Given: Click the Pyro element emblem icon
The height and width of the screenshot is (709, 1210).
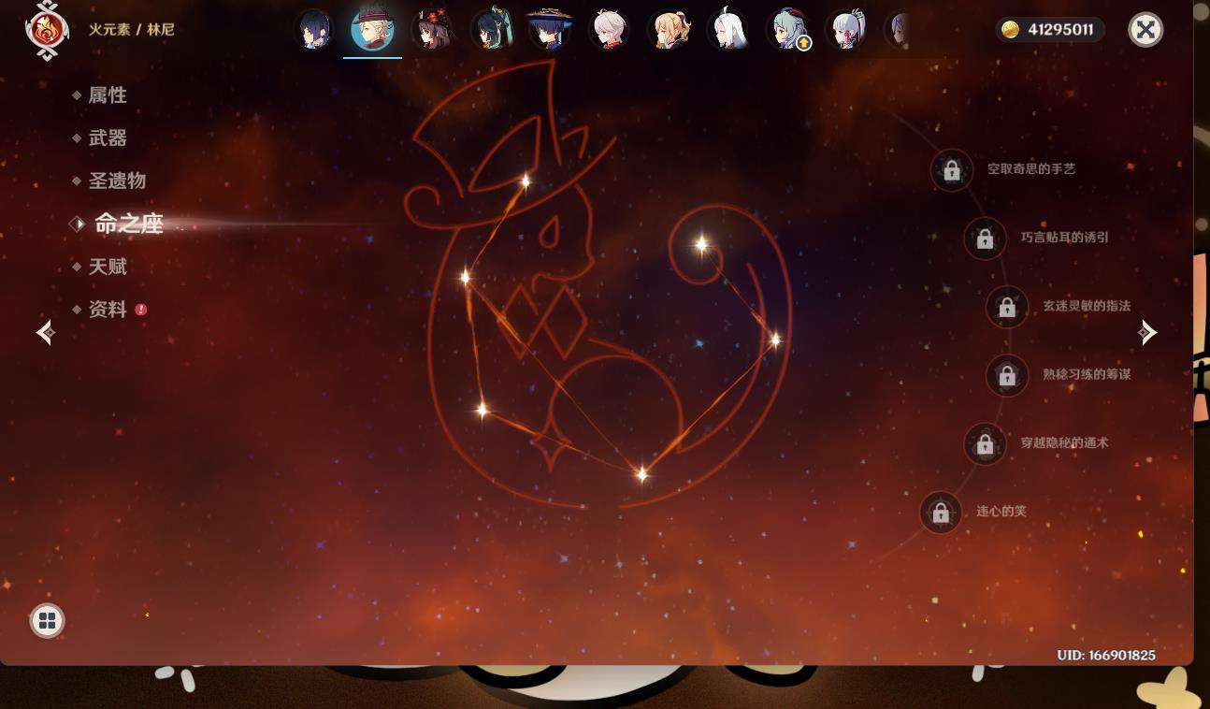Looking at the screenshot, I should point(47,30).
